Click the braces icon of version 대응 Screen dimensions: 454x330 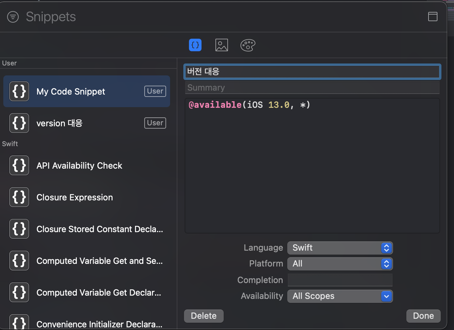pyautogui.click(x=19, y=123)
